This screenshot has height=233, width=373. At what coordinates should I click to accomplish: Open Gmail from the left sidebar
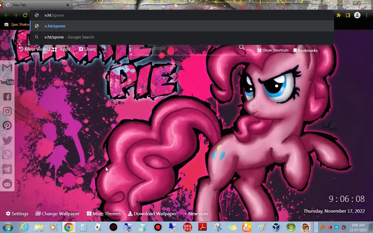point(7,68)
